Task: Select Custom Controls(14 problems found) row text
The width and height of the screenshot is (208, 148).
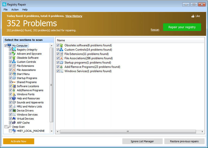Action: click(x=88, y=50)
